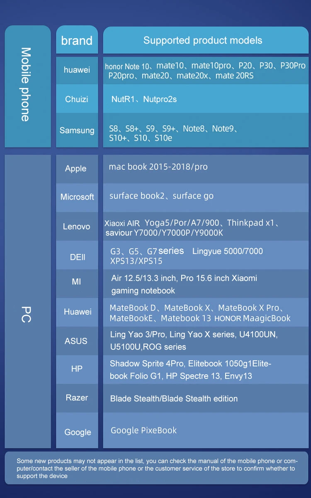Click 'mac book 2015-2018/pro' text
311x498 pixels.
coord(158,167)
